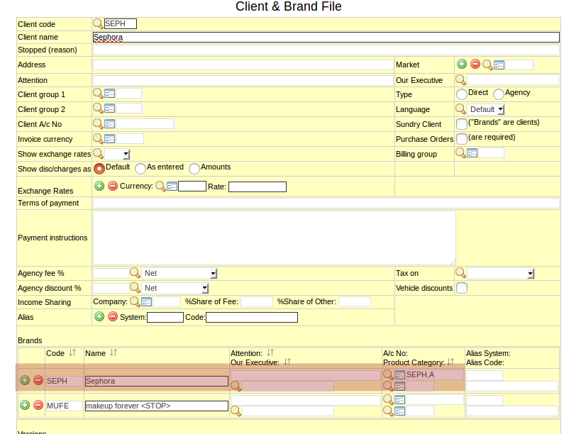Open the Language Default dropdown
The image size is (564, 434).
pos(486,109)
